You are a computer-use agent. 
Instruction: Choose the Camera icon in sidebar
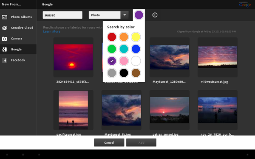(5, 39)
